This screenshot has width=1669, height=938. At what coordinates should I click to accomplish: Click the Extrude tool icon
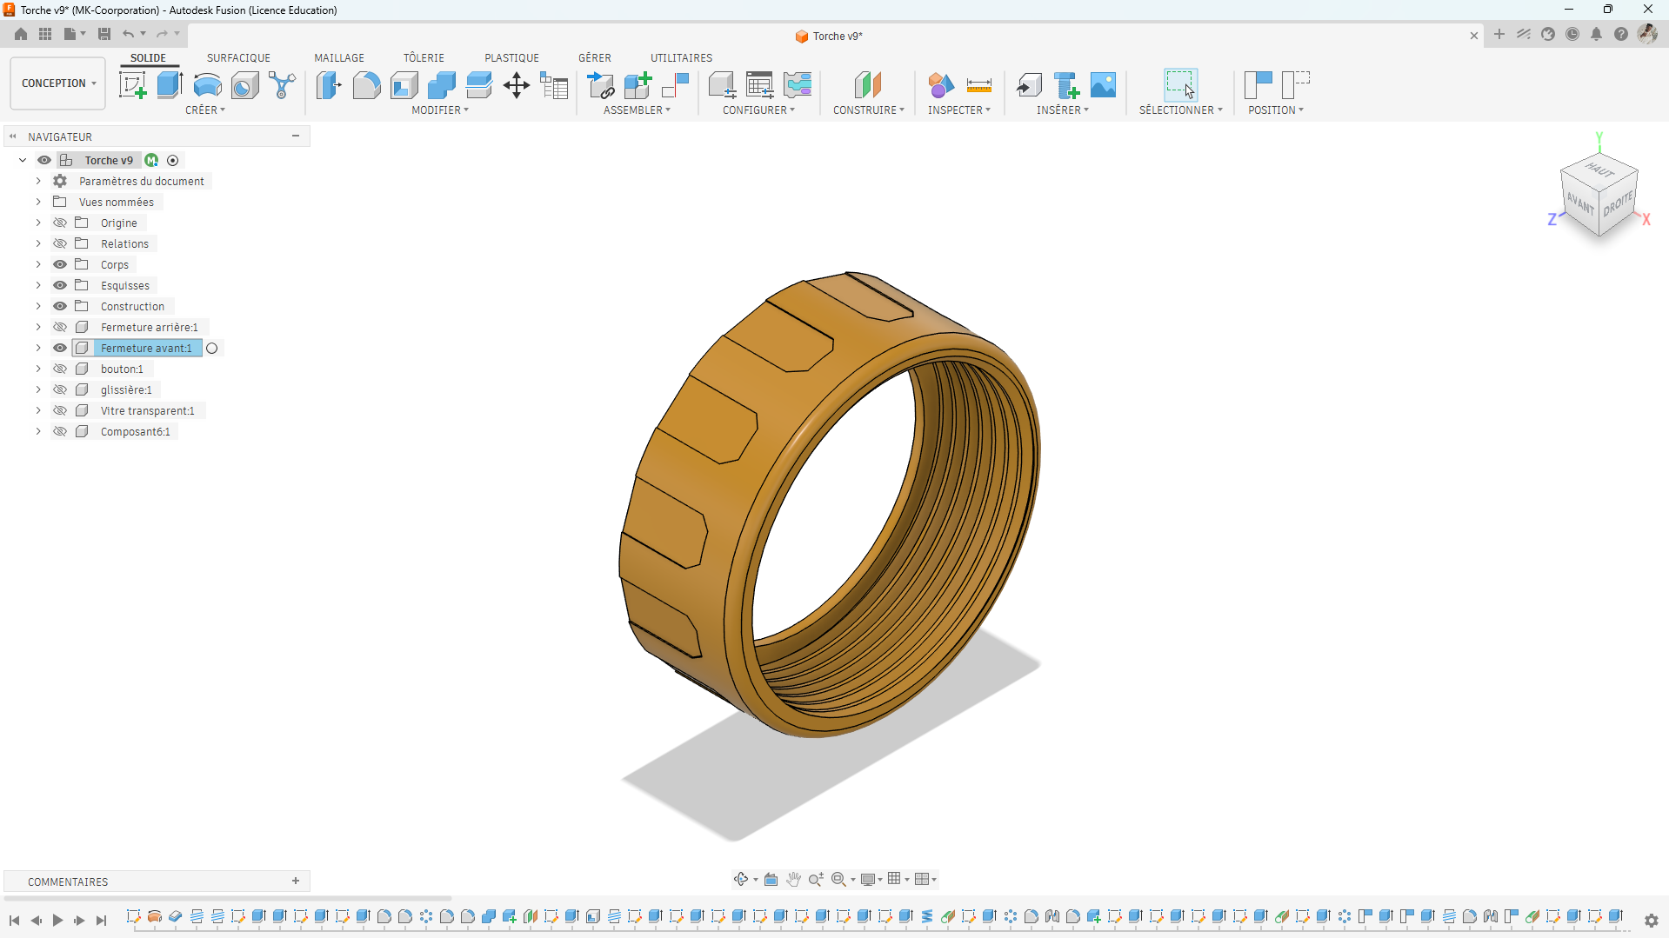click(x=170, y=85)
